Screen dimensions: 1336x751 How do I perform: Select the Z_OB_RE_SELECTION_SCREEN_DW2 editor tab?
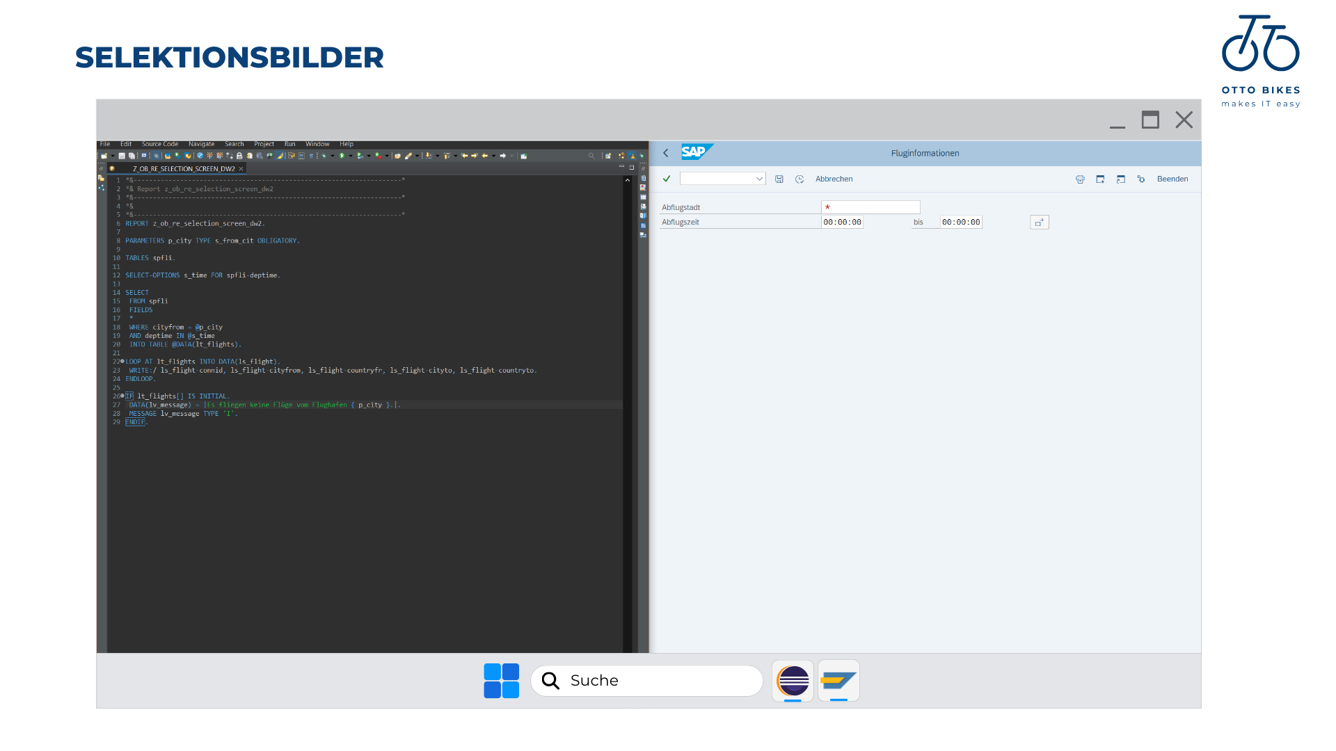tap(184, 169)
